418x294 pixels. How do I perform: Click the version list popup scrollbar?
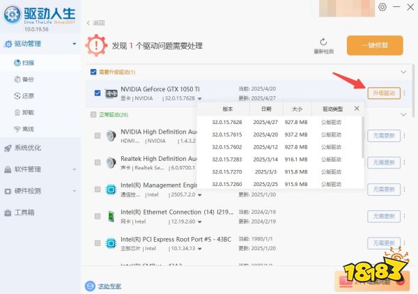(362, 137)
